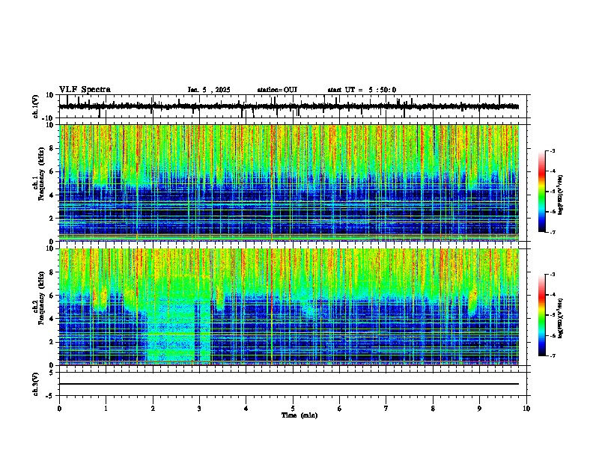Click time axis tick label "6"

pyautogui.click(x=340, y=409)
